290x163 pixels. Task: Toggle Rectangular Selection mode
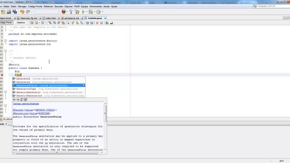coord(68,23)
